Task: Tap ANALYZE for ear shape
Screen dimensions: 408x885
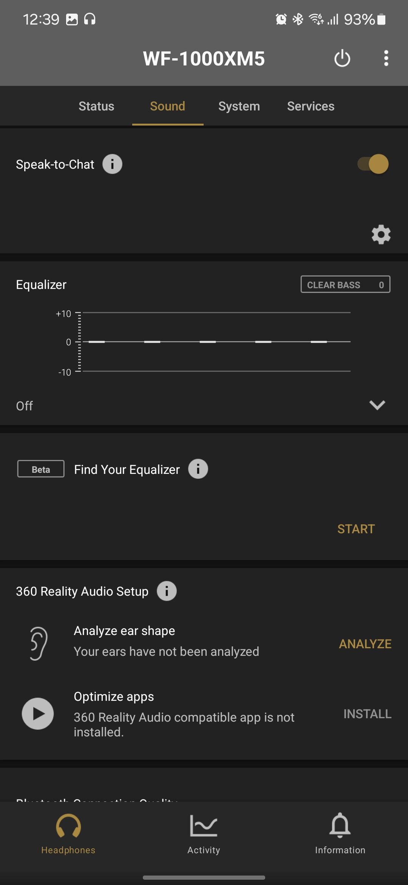Action: 365,644
